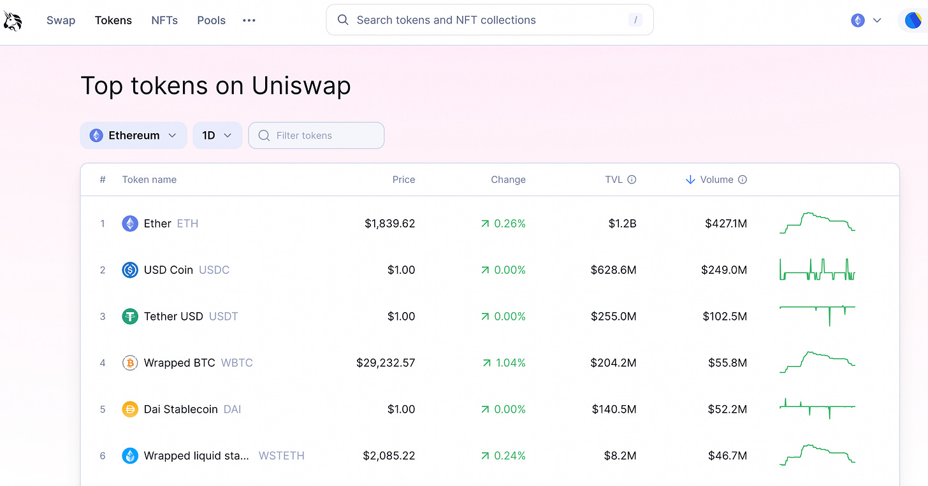Screen dimensions: 928x486
Task: Click the Ether ETH token icon
Action: (x=130, y=224)
